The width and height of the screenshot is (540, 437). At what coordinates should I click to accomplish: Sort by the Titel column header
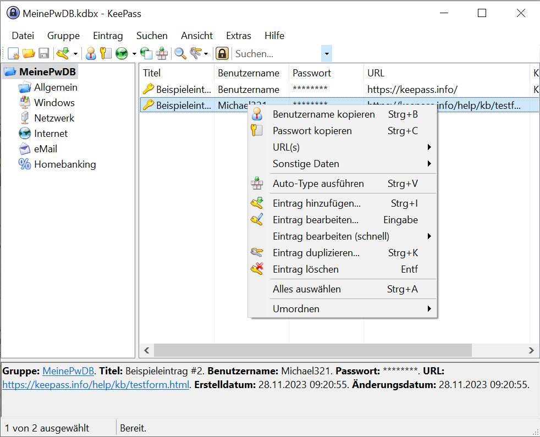(177, 73)
